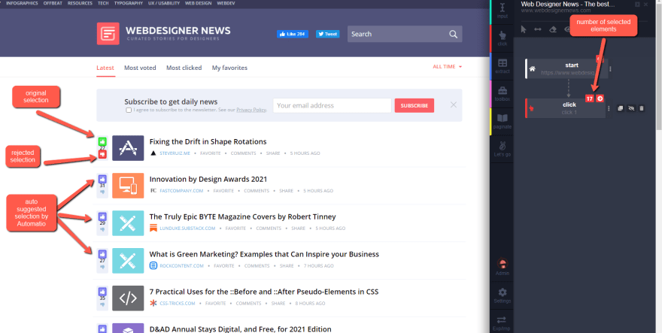Select the click 1 node block
The width and height of the screenshot is (662, 333).
pos(565,108)
